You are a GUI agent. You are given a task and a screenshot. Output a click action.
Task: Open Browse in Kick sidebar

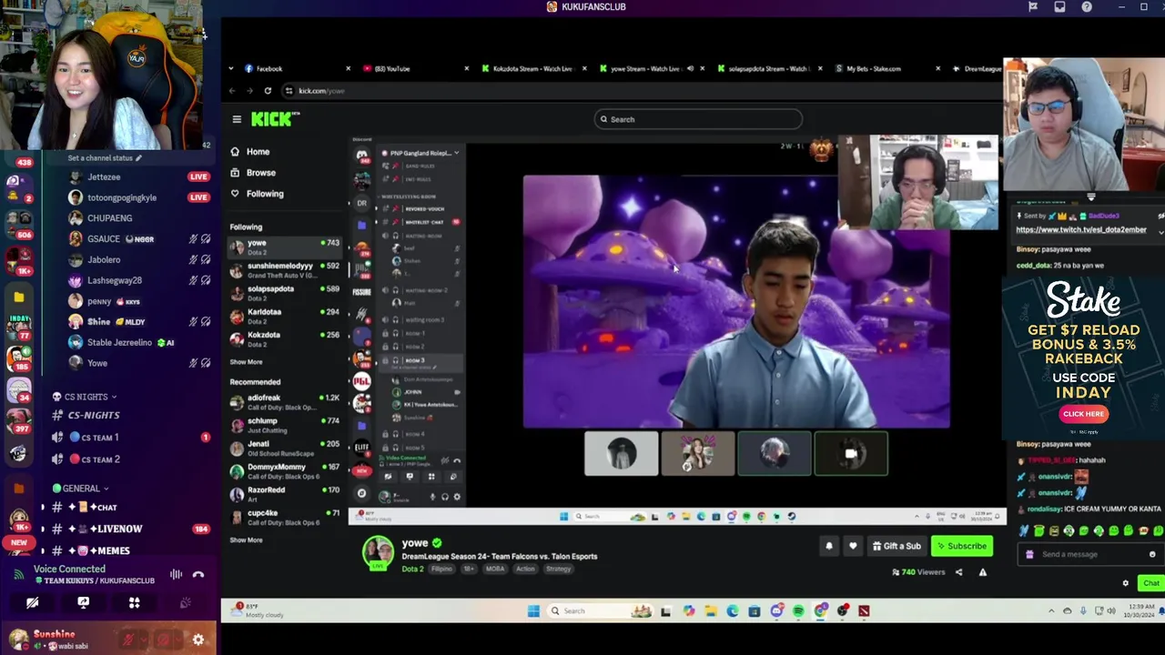pyautogui.click(x=253, y=173)
